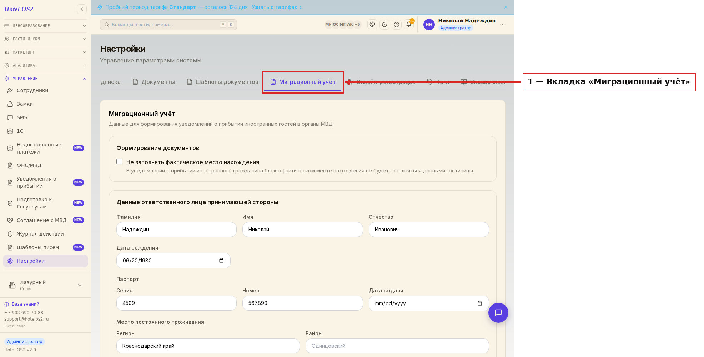Screen dimensions: 704x357
Task: Click the icon beside Уведомления о прибытии
Action: (x=10, y=183)
